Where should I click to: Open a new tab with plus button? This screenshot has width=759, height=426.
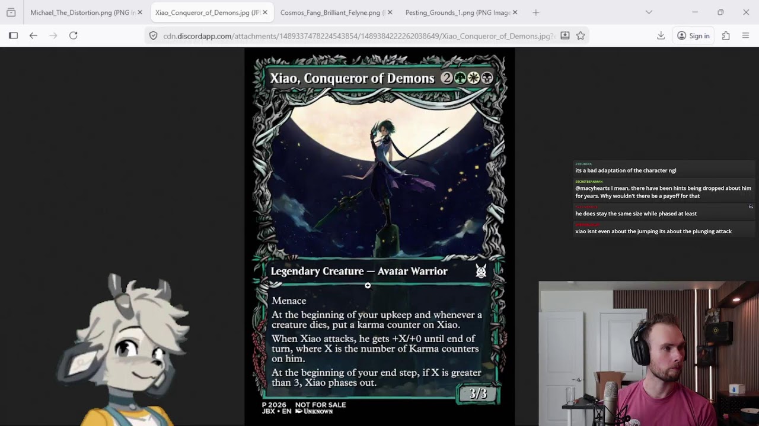coord(536,12)
